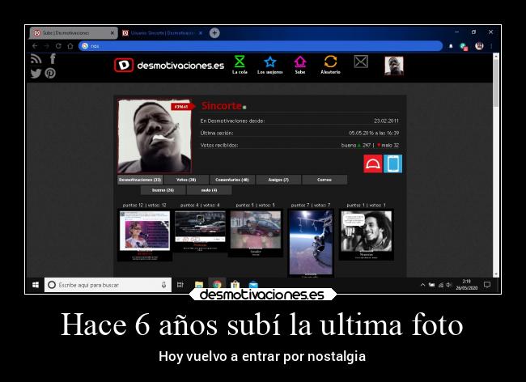
Task: Open the Twitter bird icon
Action: pos(36,73)
